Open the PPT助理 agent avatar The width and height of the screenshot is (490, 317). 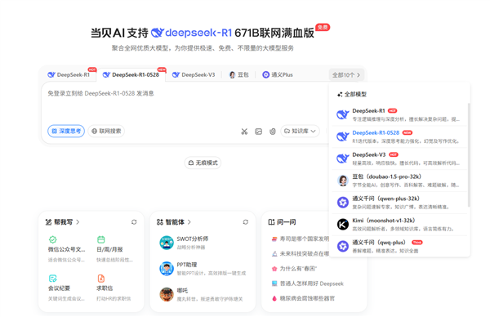[x=167, y=269]
